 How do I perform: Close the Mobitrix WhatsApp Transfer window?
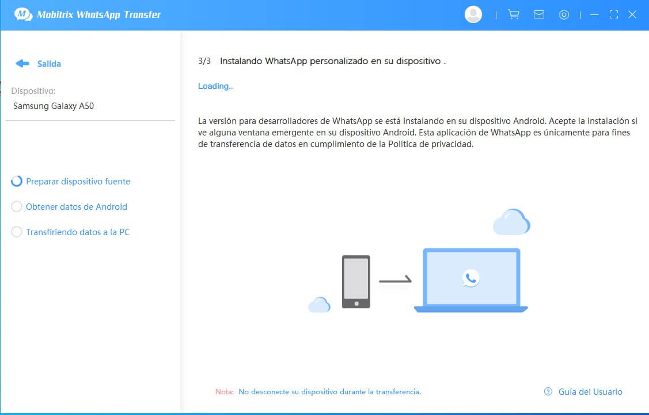632,15
